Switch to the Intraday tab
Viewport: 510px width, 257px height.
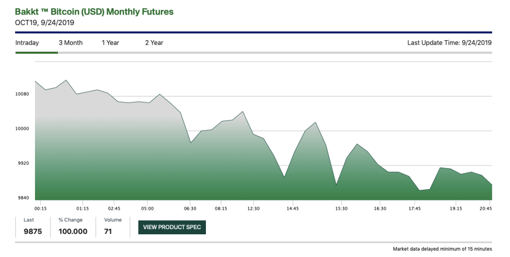tap(27, 43)
